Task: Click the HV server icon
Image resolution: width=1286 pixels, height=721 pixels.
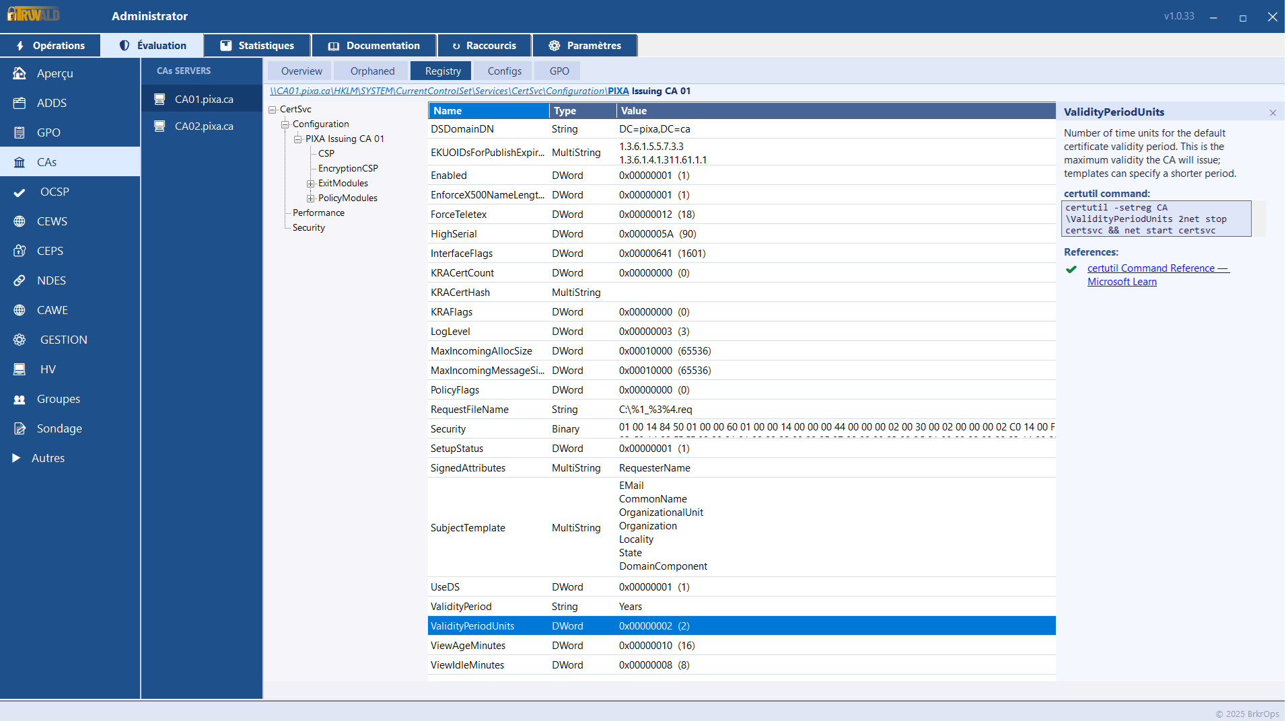Action: [20, 369]
